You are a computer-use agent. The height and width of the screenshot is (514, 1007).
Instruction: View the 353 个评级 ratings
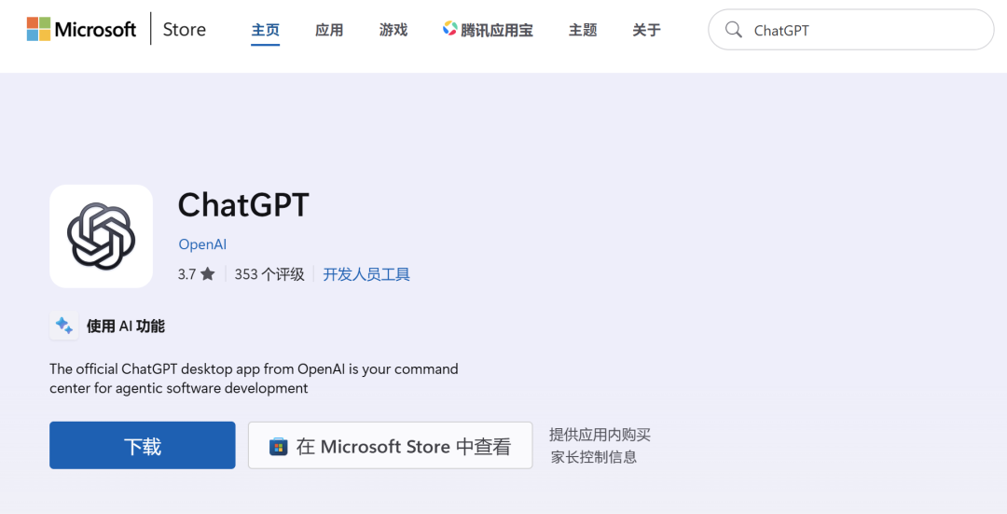[269, 274]
